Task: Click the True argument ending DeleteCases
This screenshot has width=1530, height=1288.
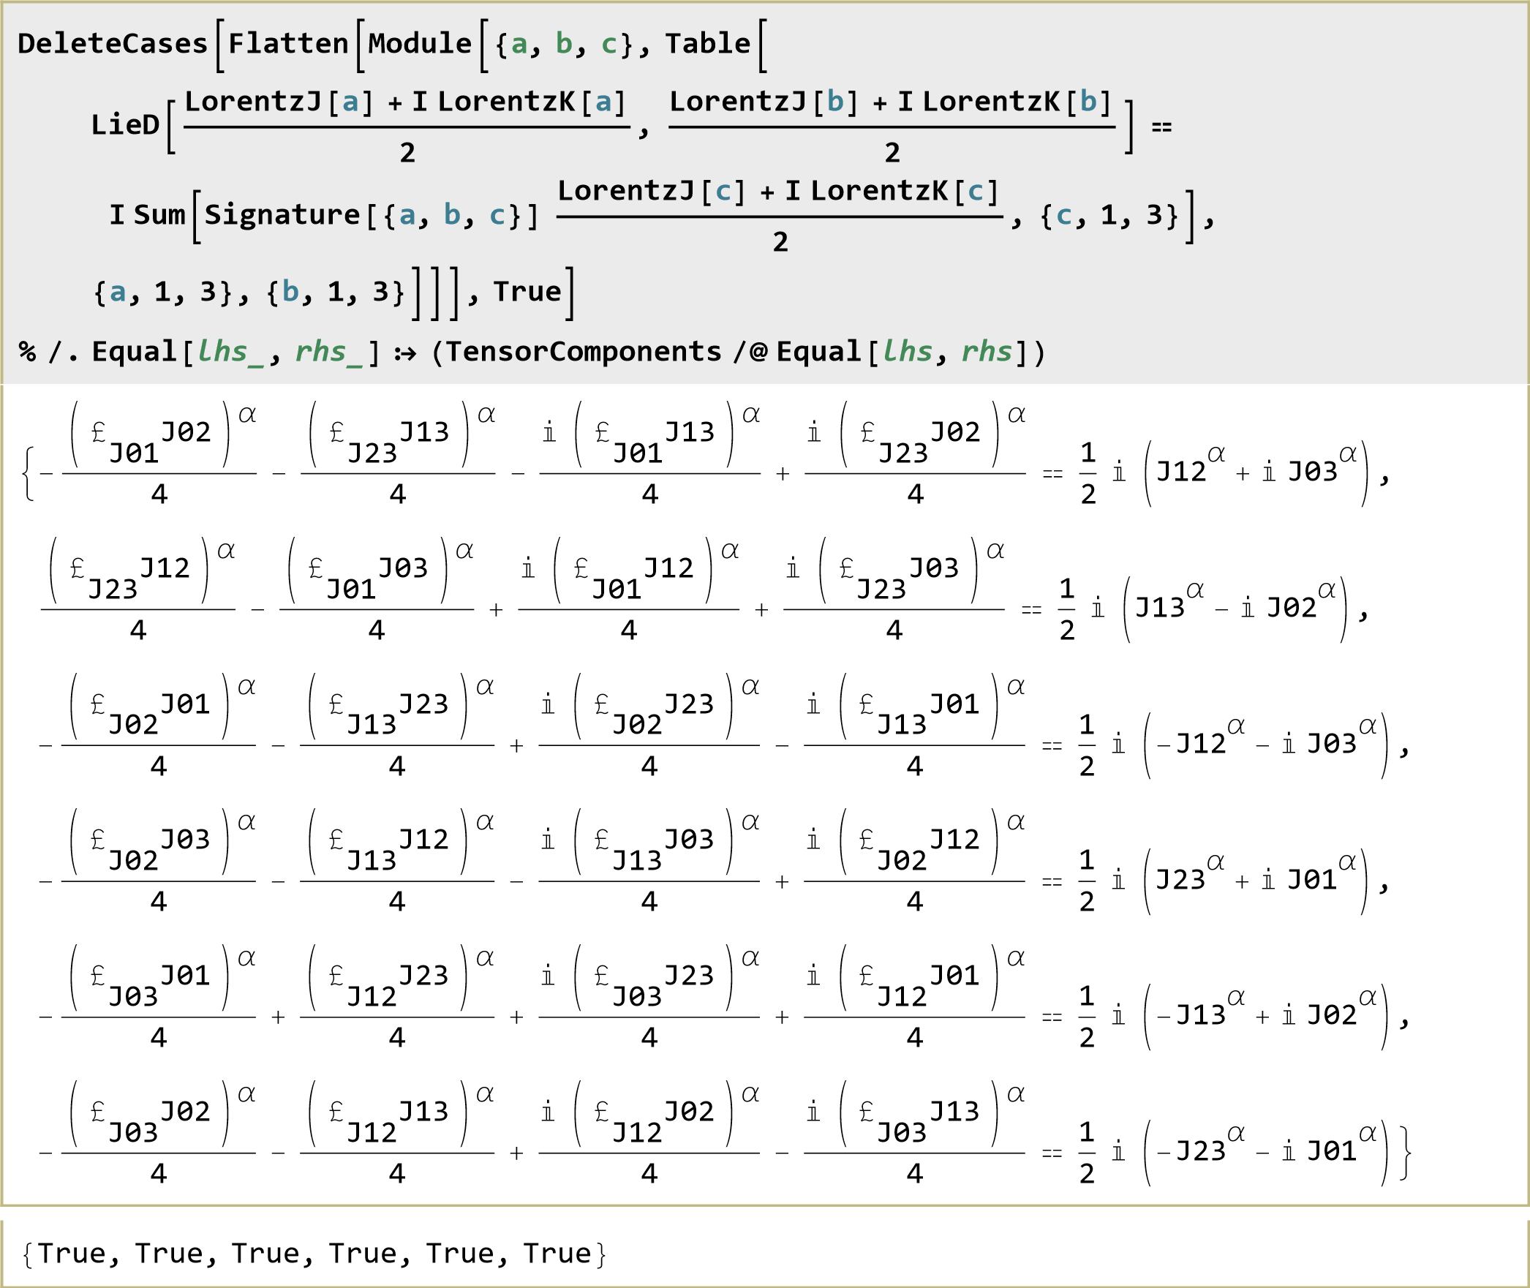Action: coord(527,292)
